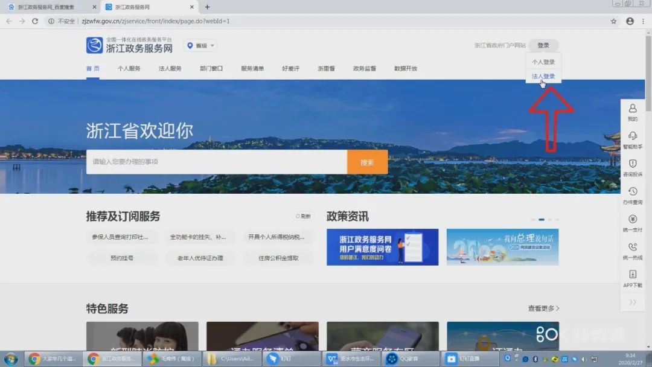This screenshot has height=367, width=652.
Task: Open the Windows Start button
Action: [x=11, y=359]
